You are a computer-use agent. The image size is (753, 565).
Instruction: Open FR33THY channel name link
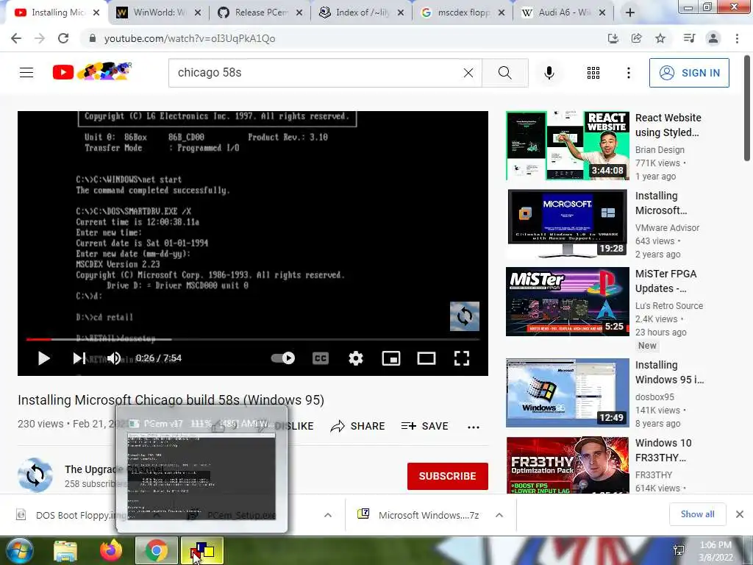[x=654, y=475]
